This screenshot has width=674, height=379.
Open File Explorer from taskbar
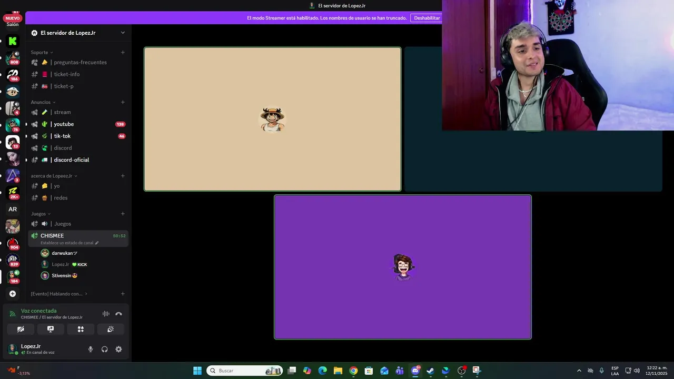(x=338, y=371)
